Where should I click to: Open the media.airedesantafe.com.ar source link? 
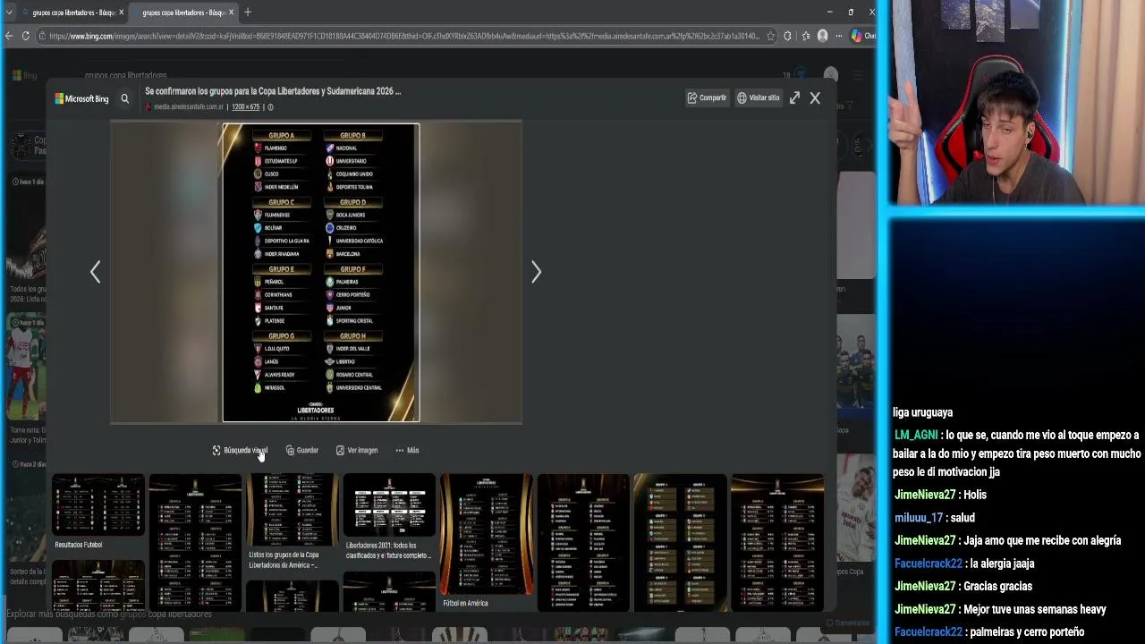coord(189,106)
